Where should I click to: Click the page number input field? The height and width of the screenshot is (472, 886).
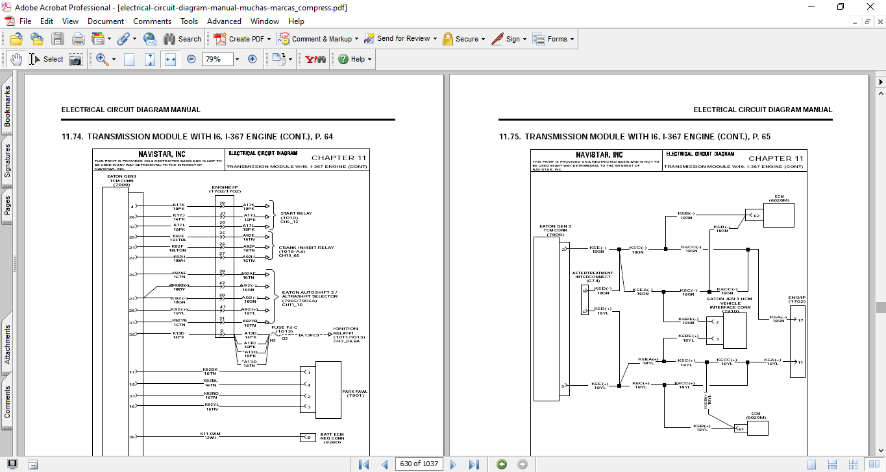[419, 464]
